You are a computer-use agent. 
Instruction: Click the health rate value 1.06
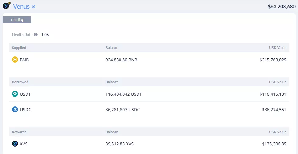click(45, 35)
